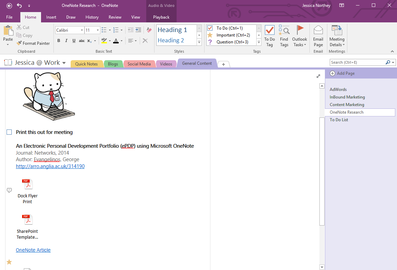The width and height of the screenshot is (397, 270).
Task: Click Add Page in the page pane
Action: (345, 73)
